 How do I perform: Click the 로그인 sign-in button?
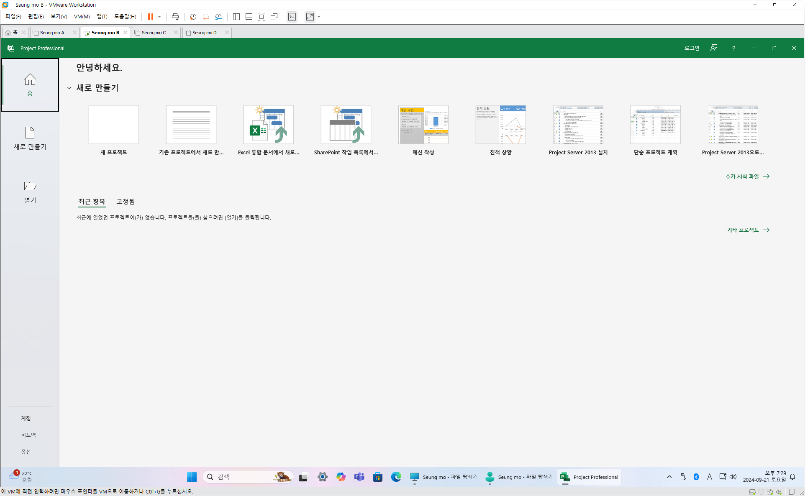[x=692, y=48]
